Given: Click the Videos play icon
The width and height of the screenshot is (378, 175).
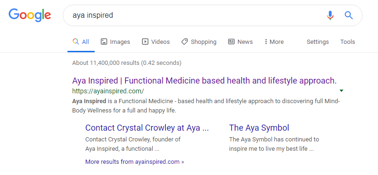Looking at the screenshot, I should [145, 42].
